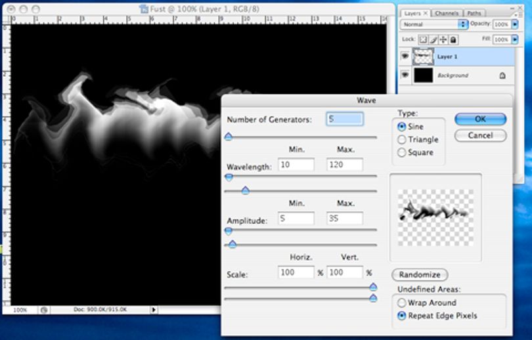Hide Layer 1 with its eye icon

point(405,56)
